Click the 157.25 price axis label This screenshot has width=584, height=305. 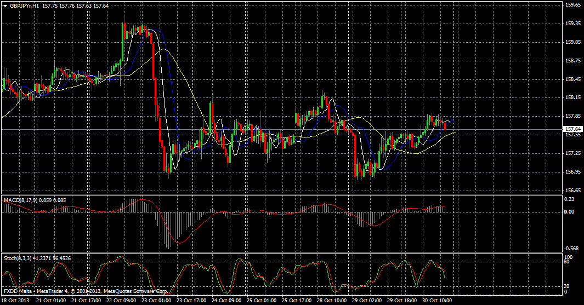(x=573, y=153)
